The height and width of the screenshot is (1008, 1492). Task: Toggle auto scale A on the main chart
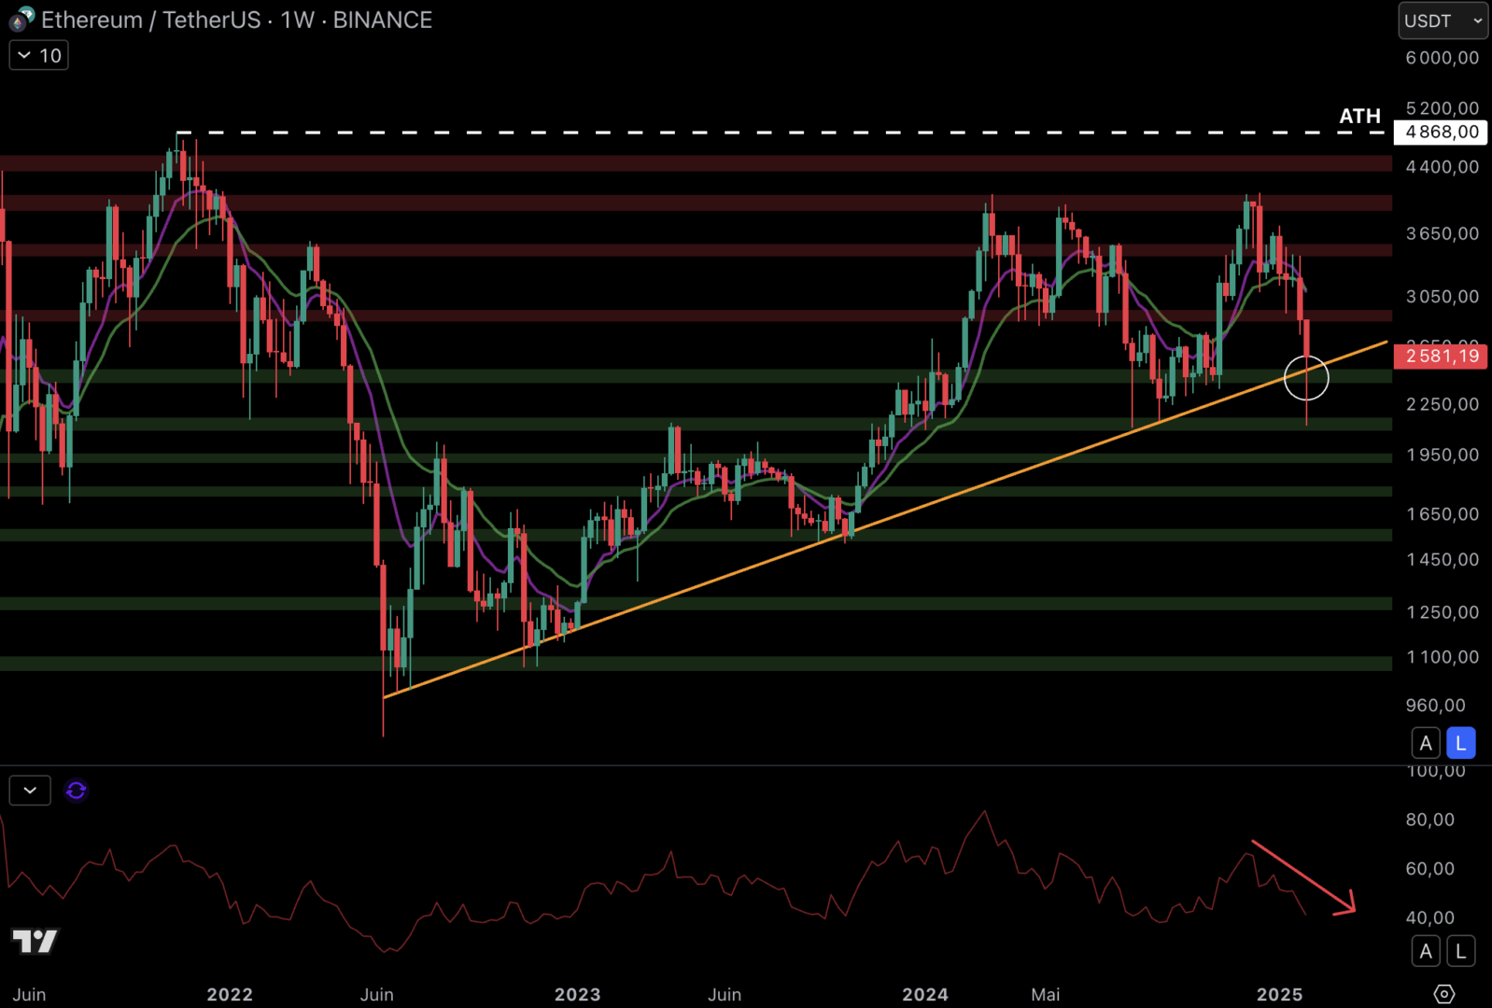pos(1425,743)
